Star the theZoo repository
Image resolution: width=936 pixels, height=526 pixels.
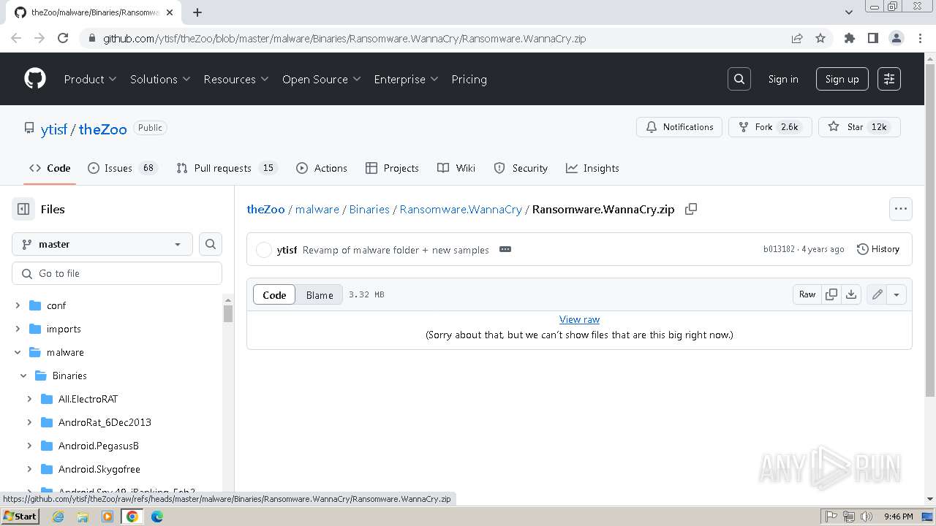click(859, 127)
